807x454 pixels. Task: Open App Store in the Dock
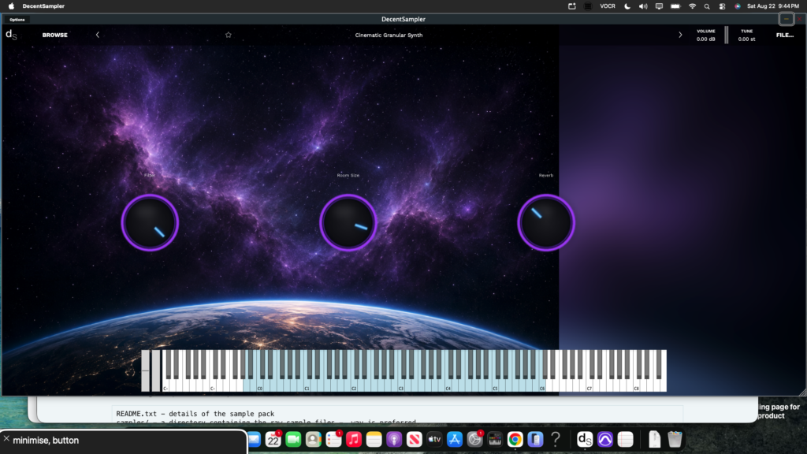tap(455, 439)
